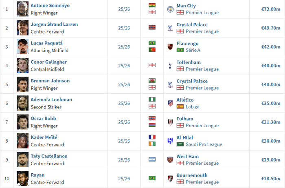Click Rayan's player portrait thumbnail
The image size is (285, 188).
pyautogui.click(x=23, y=178)
